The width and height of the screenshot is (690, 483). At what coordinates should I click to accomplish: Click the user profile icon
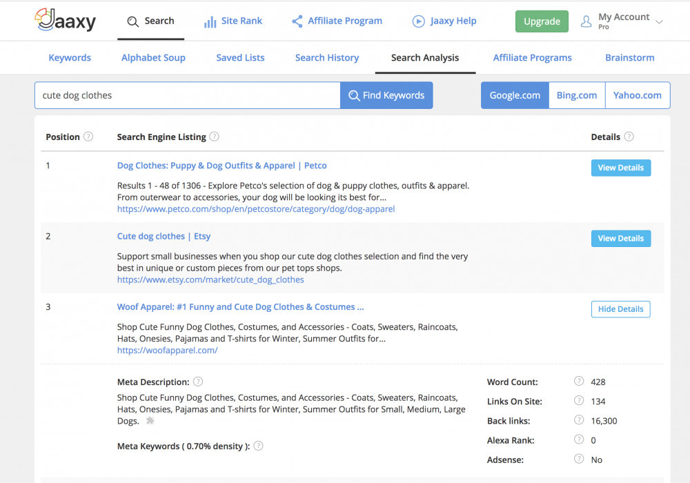[x=586, y=21]
